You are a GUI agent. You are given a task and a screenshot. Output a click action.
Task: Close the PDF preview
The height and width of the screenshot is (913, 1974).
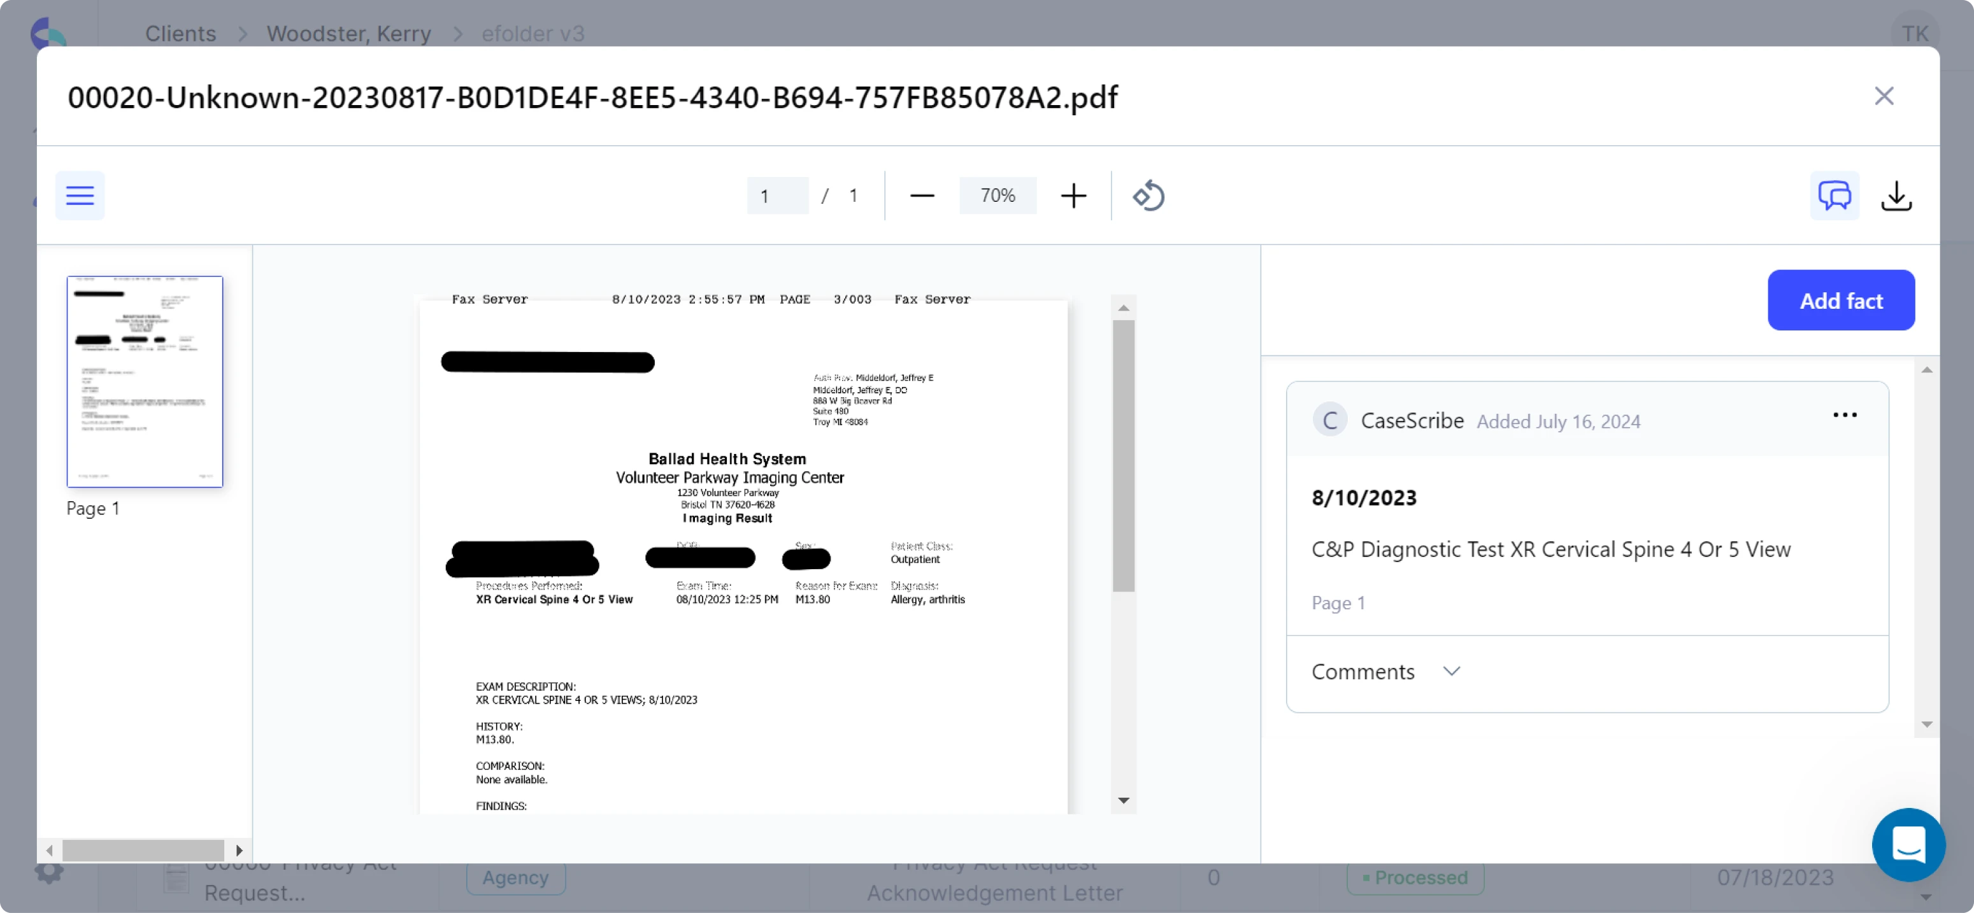[x=1884, y=96]
